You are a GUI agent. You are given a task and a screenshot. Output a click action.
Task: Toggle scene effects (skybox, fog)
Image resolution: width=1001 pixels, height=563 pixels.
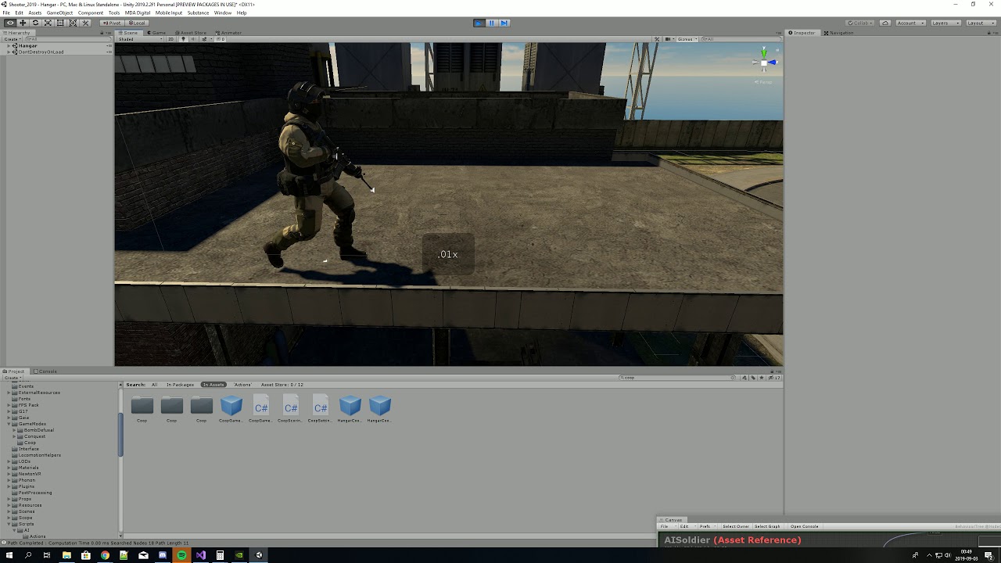point(205,39)
